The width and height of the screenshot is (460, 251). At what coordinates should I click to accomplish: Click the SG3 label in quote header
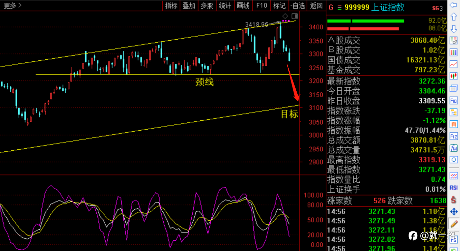click(x=437, y=8)
